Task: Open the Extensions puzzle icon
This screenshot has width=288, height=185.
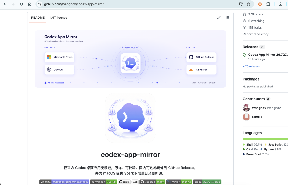Action: coord(268,4)
